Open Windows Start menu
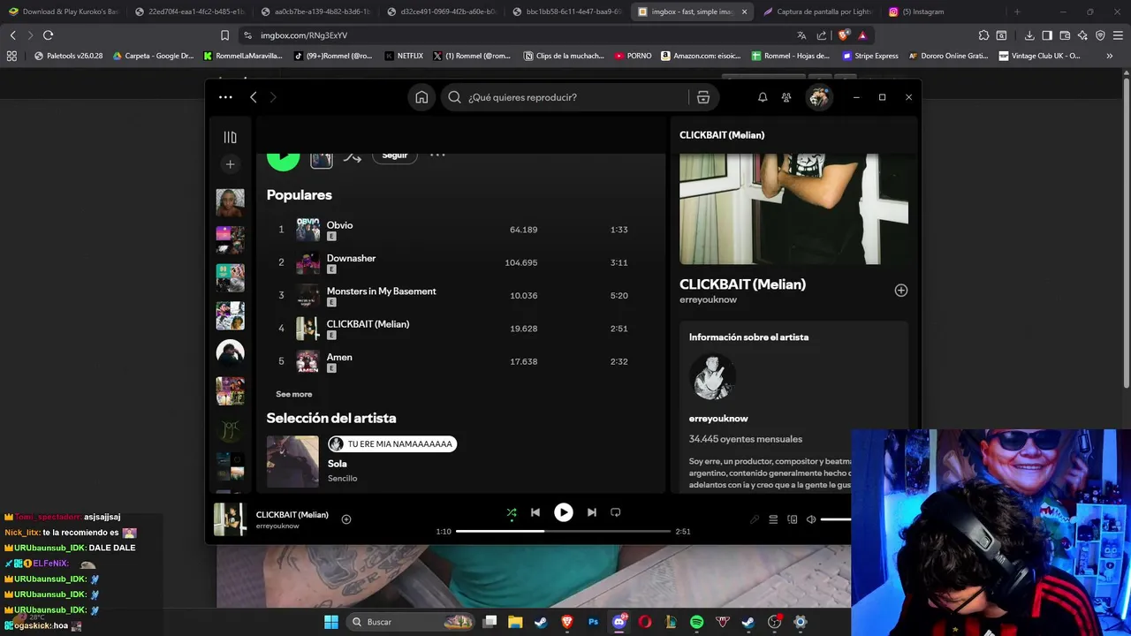Screen dimensions: 1131x636 point(331,622)
